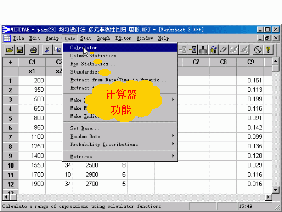Click horizontal scrollbar right arrow
This screenshot has height=212, width=282.
pyautogui.click(x=268, y=197)
